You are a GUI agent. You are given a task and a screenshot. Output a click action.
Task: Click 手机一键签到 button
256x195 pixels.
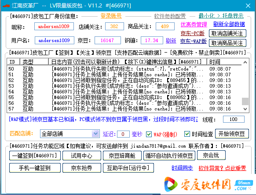click(x=35, y=168)
